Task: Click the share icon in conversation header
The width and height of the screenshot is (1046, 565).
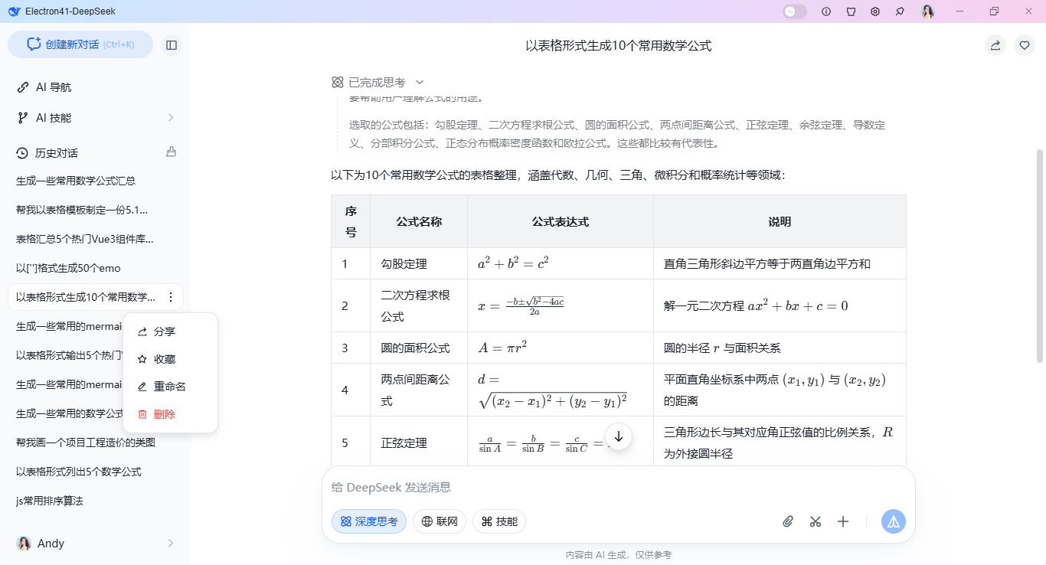Action: pos(995,45)
